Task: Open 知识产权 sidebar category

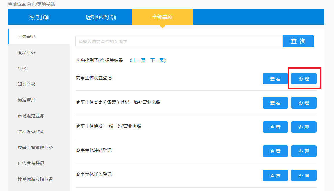Action: pyautogui.click(x=27, y=84)
